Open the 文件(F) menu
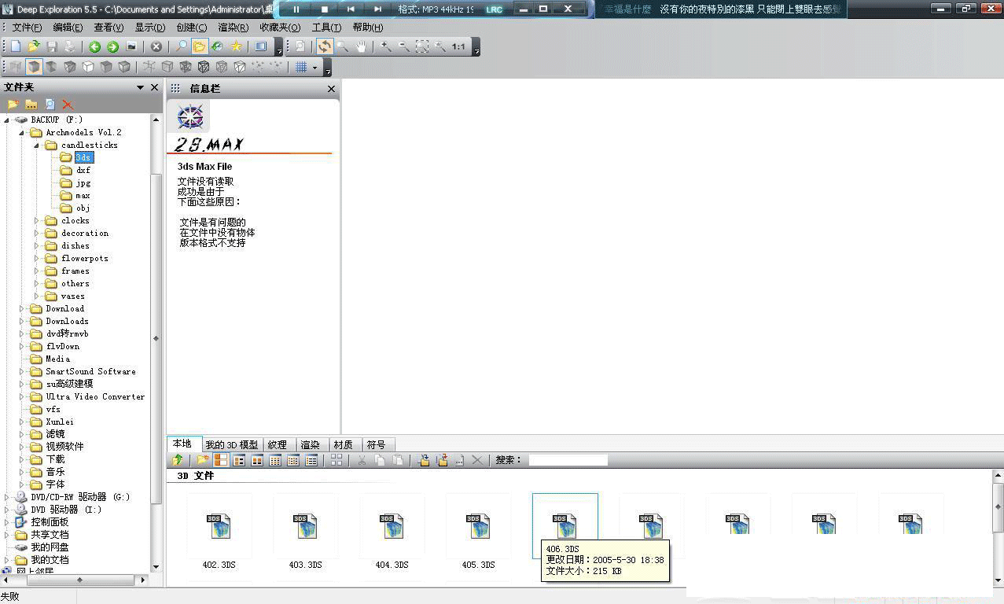 click(27, 28)
